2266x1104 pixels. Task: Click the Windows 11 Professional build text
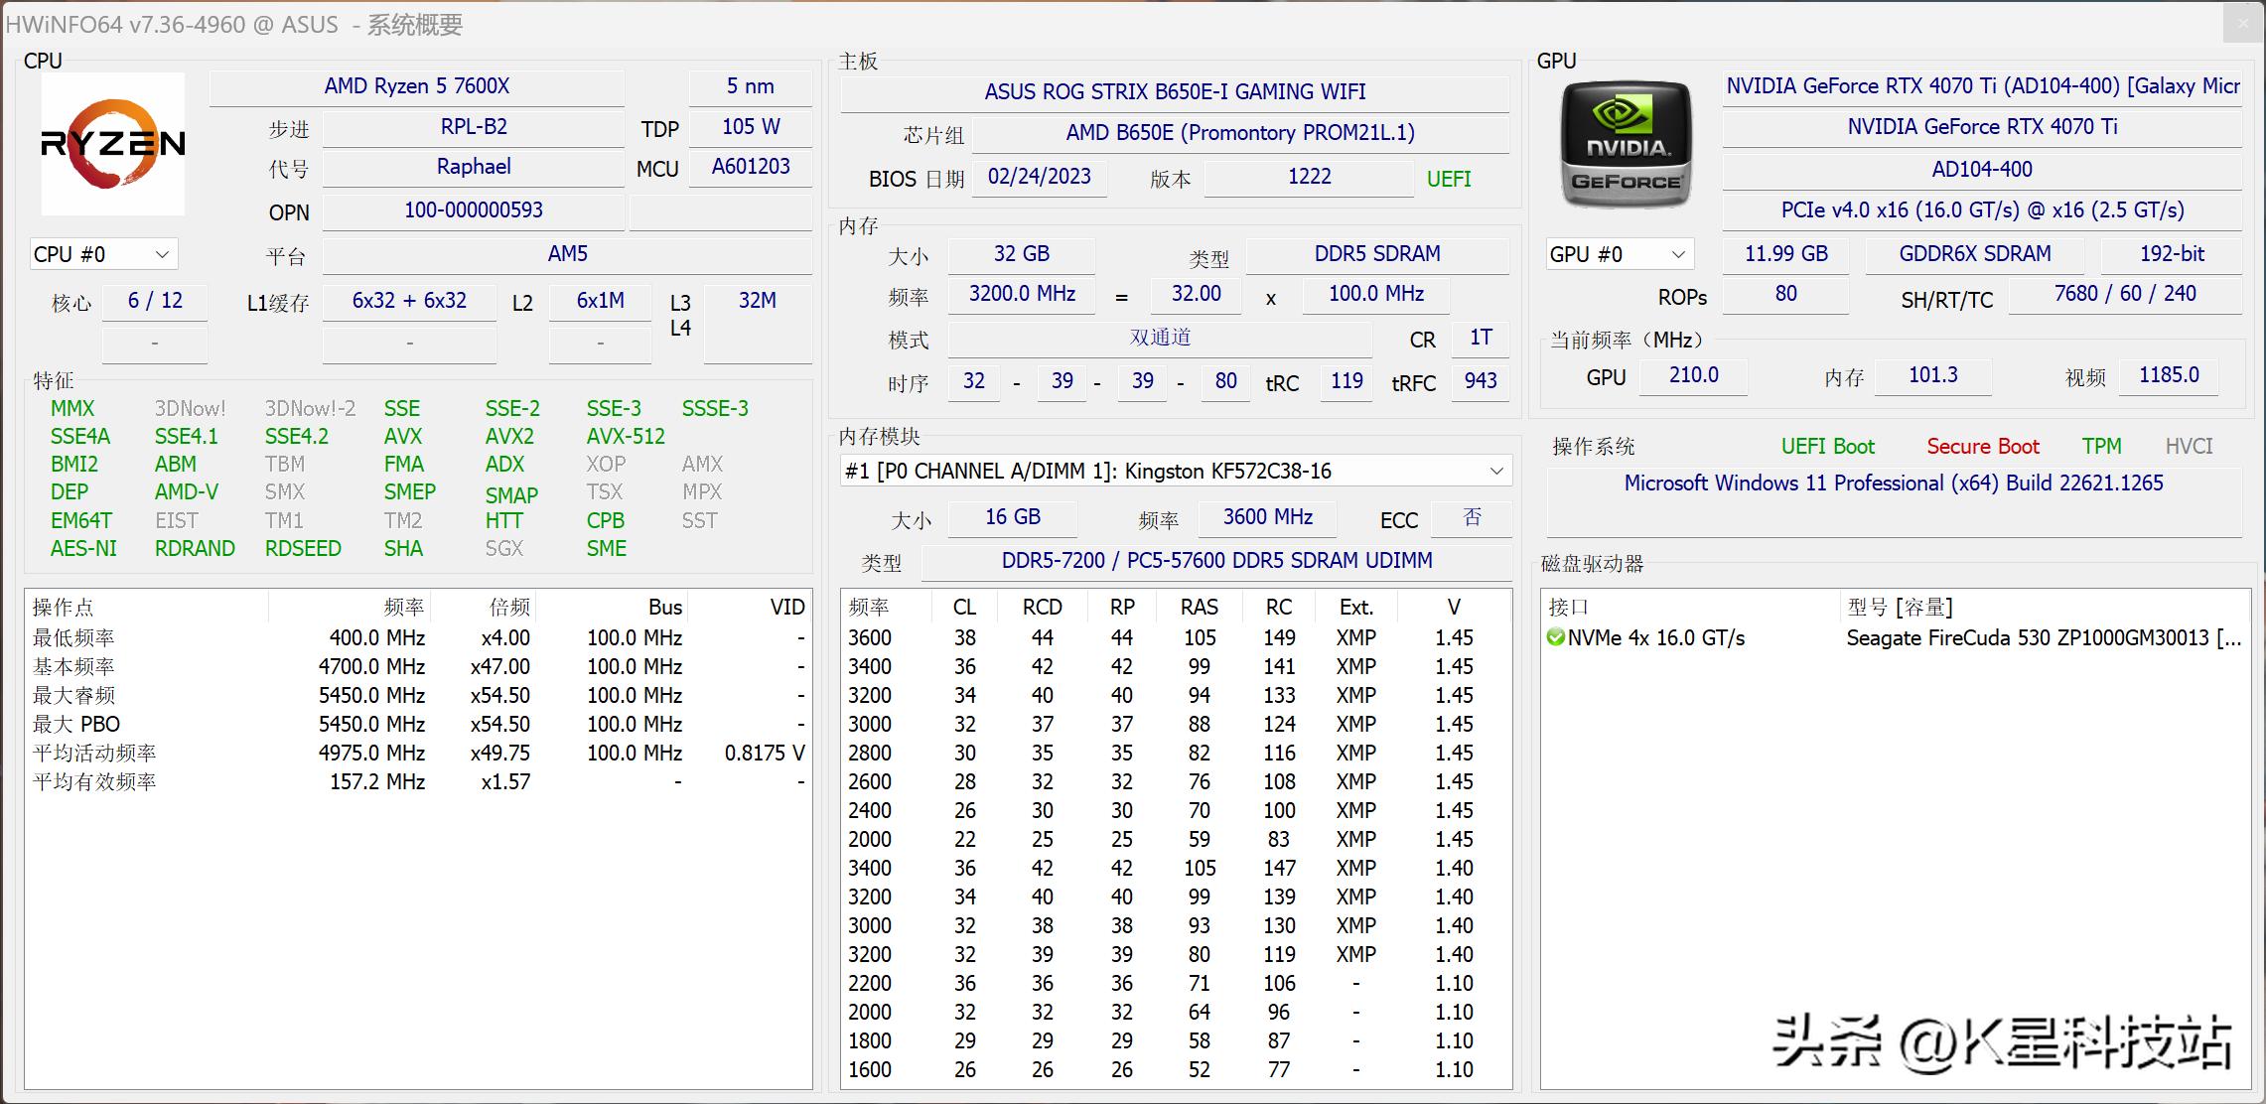1894,483
